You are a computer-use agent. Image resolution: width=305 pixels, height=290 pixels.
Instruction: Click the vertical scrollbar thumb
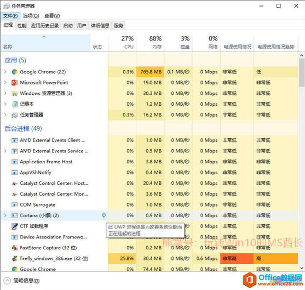pos(302,73)
